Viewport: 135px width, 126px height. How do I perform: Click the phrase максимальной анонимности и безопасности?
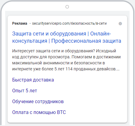pyautogui.click(x=57, y=63)
